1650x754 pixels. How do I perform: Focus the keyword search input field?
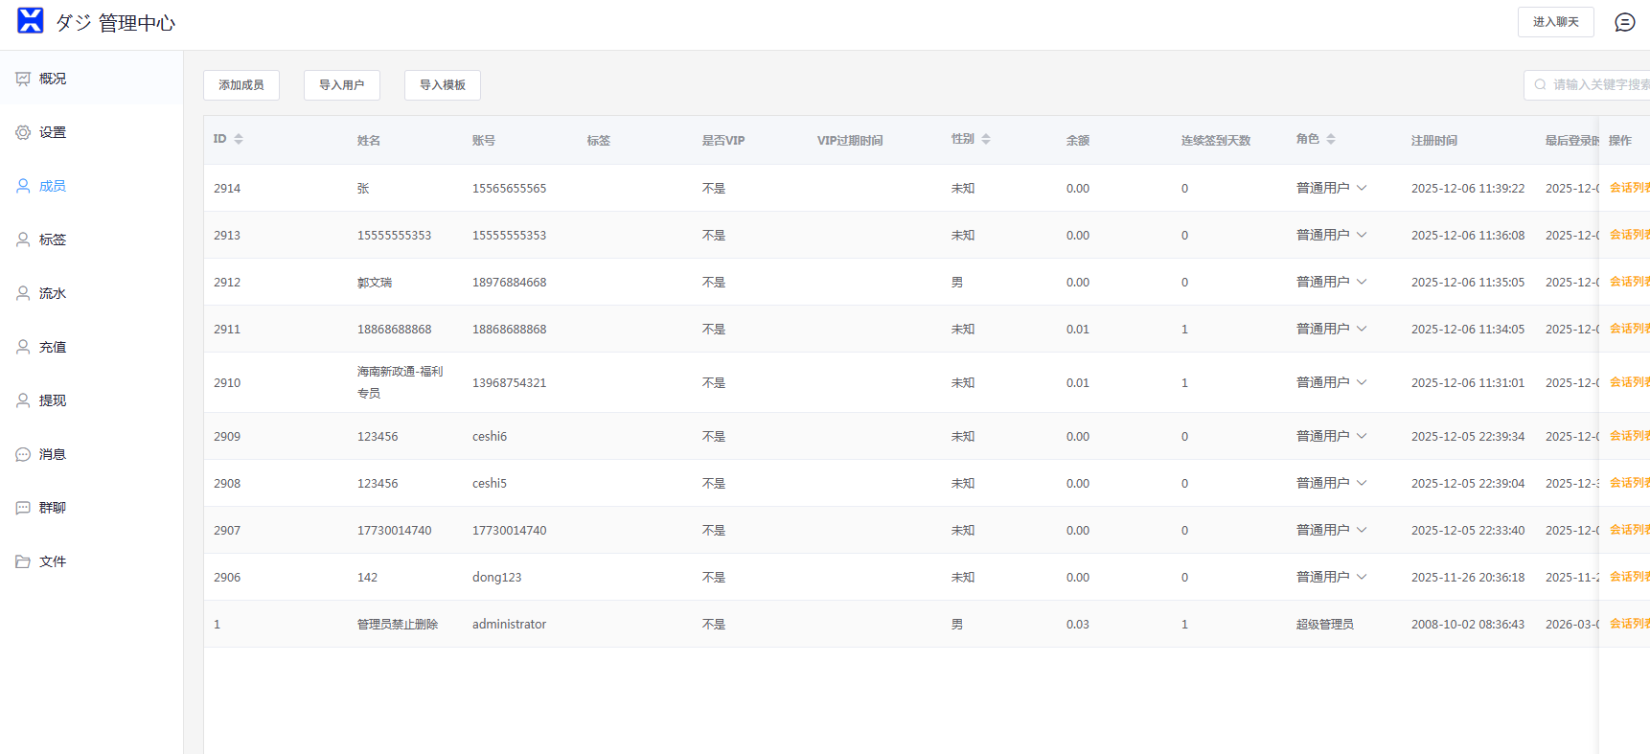point(1595,85)
